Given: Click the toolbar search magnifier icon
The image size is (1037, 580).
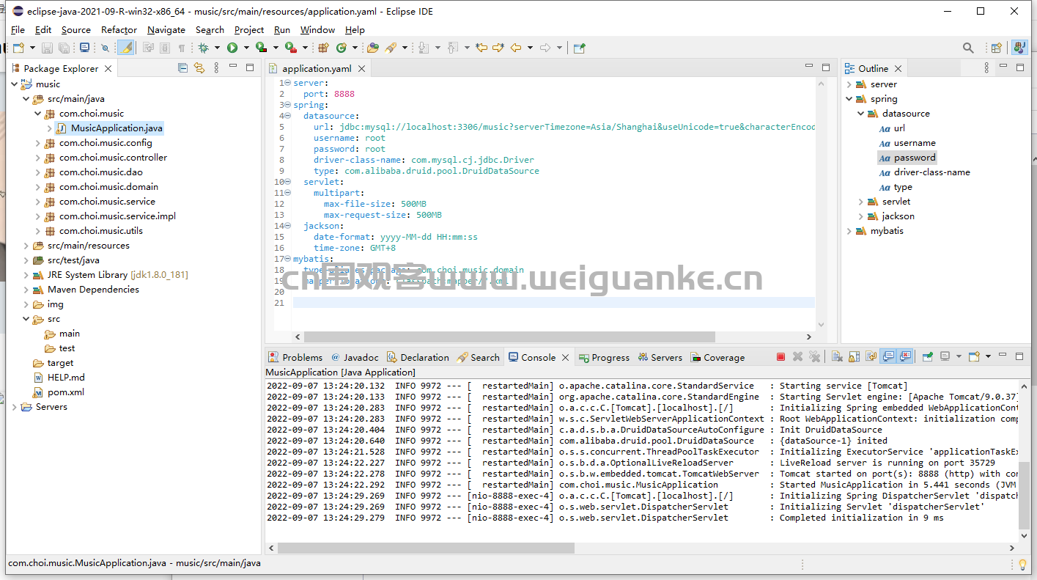Looking at the screenshot, I should 968,48.
